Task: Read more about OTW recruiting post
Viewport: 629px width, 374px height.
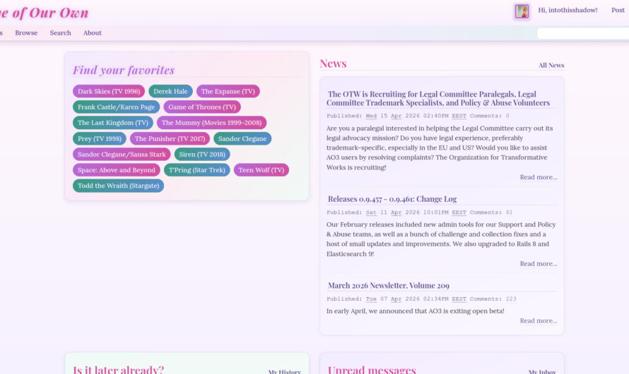Action: (539, 177)
